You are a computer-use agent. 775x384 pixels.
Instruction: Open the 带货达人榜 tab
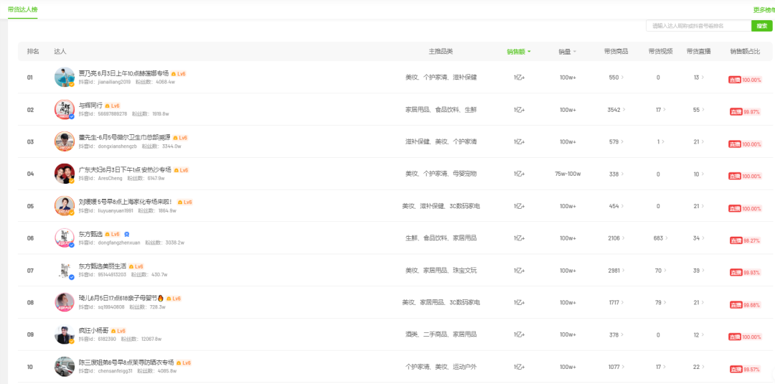(22, 9)
